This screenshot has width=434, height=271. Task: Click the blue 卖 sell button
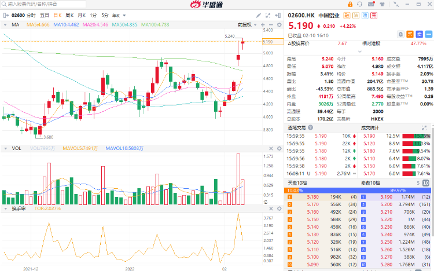click(420, 34)
